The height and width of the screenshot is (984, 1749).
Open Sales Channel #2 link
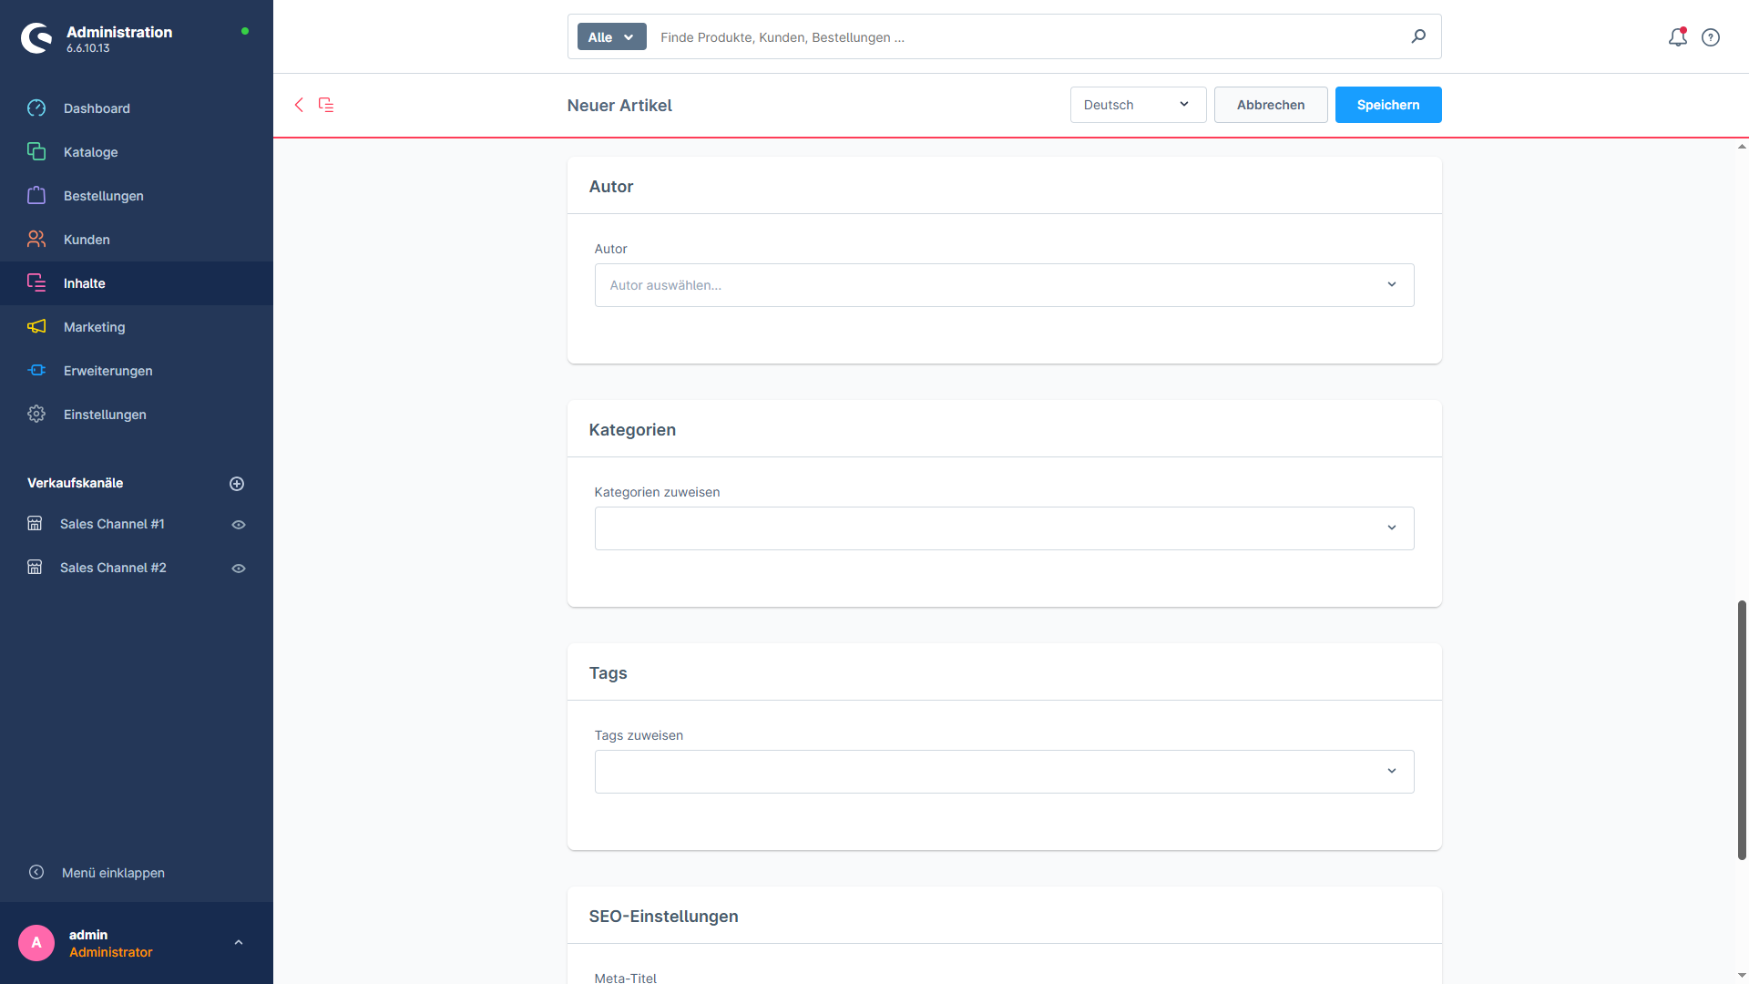pos(113,568)
